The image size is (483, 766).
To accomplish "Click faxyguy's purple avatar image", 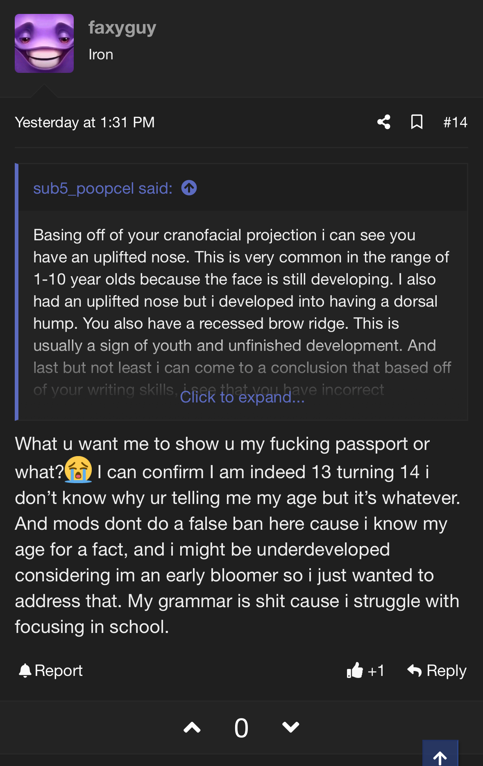I will click(x=44, y=43).
